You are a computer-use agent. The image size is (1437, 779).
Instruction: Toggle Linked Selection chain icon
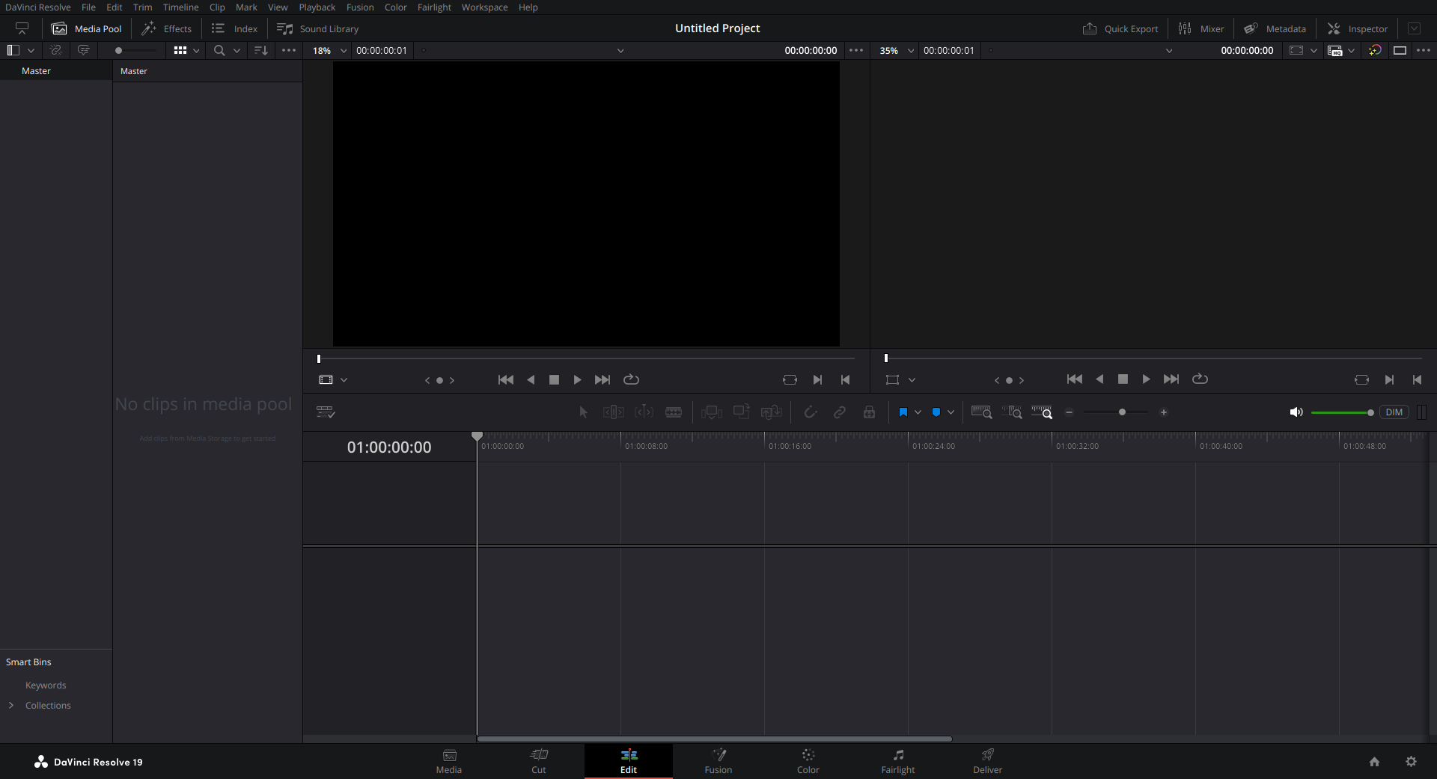pos(840,412)
